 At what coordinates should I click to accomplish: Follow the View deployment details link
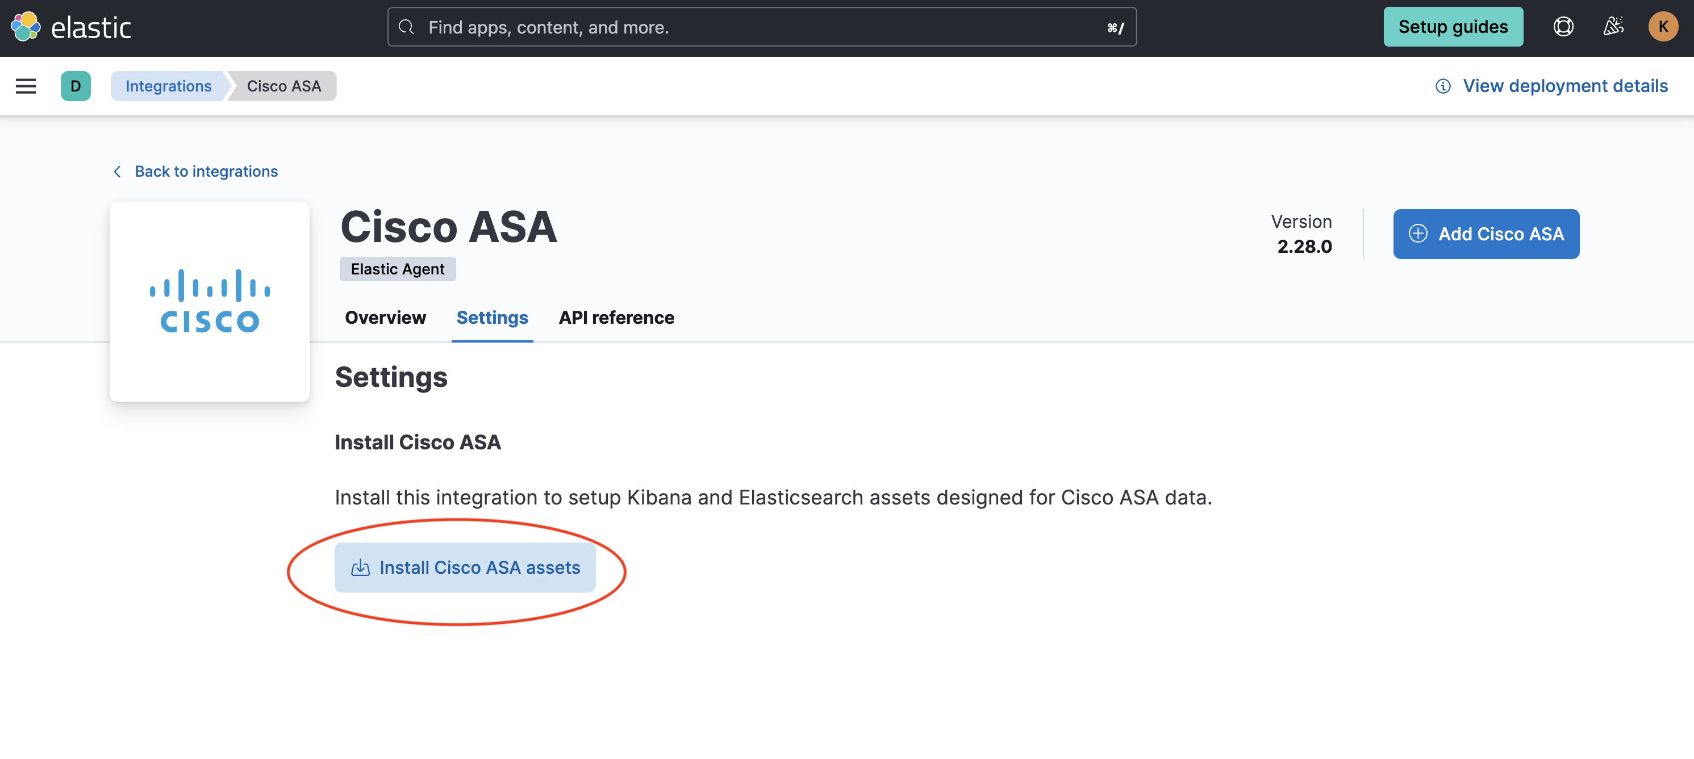tap(1565, 86)
